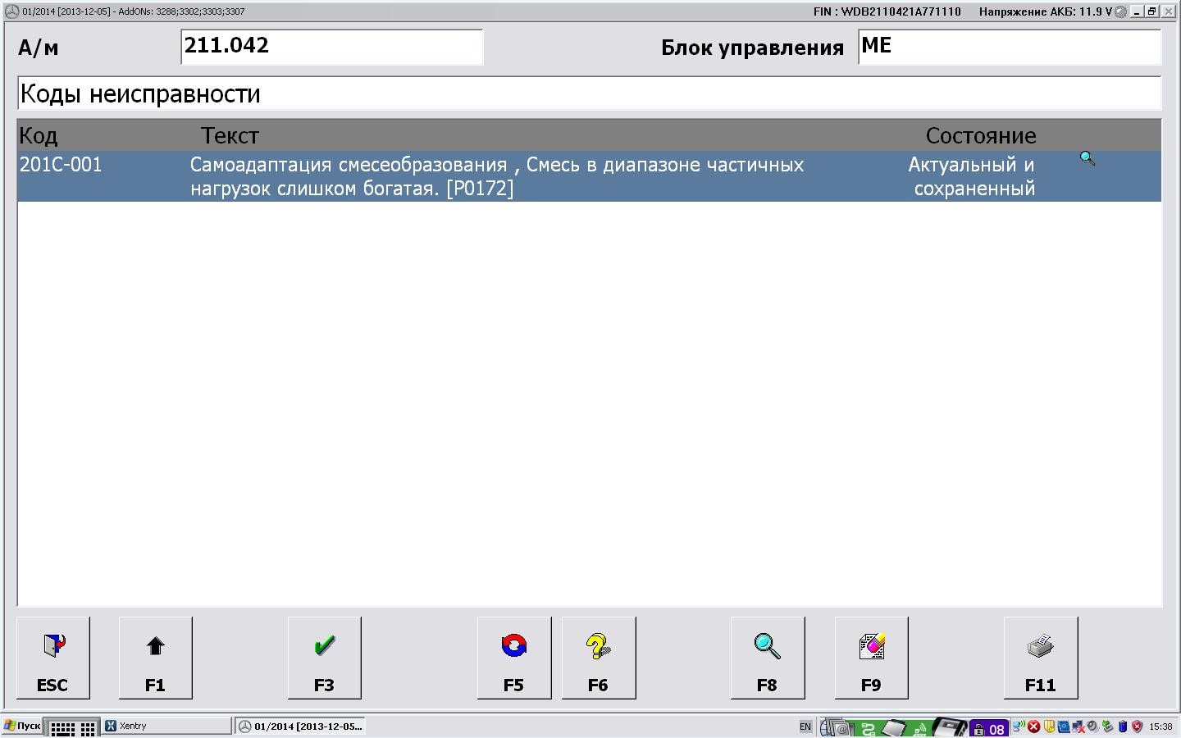This screenshot has height=738, width=1181.
Task: Confirm with the F3 green checkmark button
Action: click(x=325, y=658)
